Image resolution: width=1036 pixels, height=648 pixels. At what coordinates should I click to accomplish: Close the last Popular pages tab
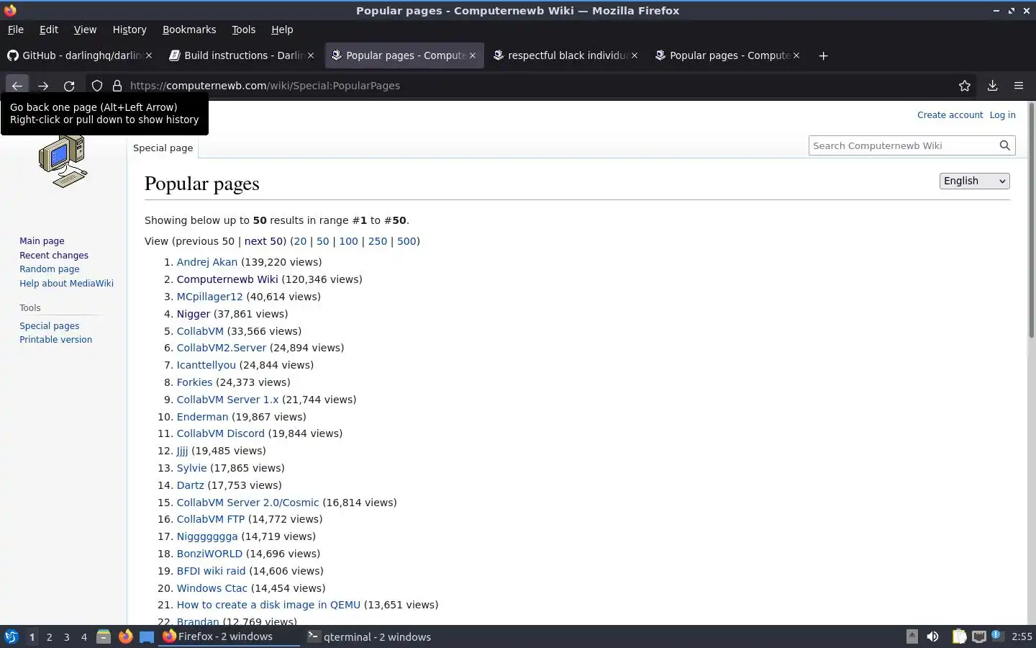point(796,55)
